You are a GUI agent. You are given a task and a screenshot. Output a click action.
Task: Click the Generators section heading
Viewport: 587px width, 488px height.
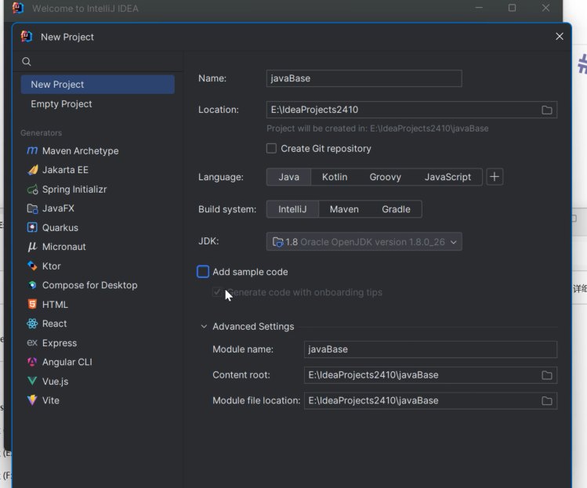tap(42, 133)
